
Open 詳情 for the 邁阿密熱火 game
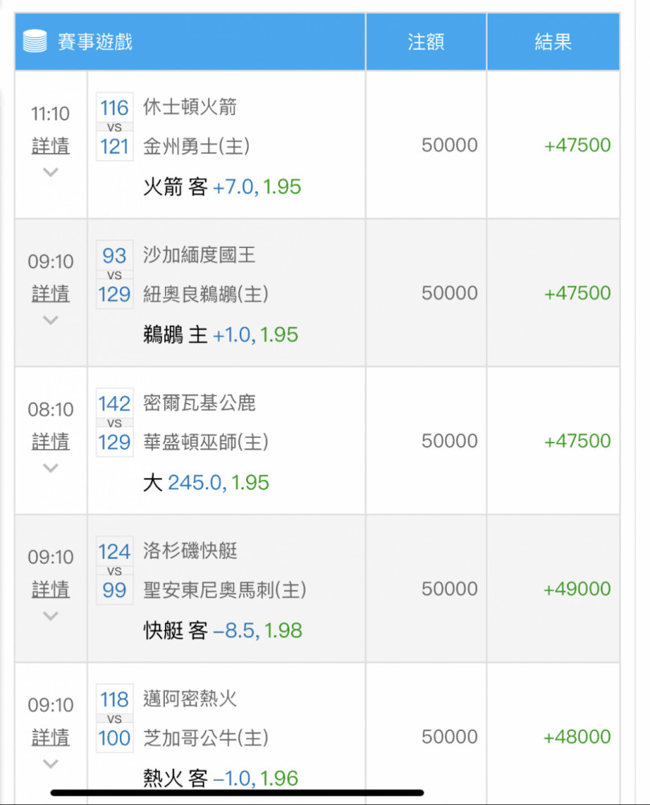tap(50, 737)
